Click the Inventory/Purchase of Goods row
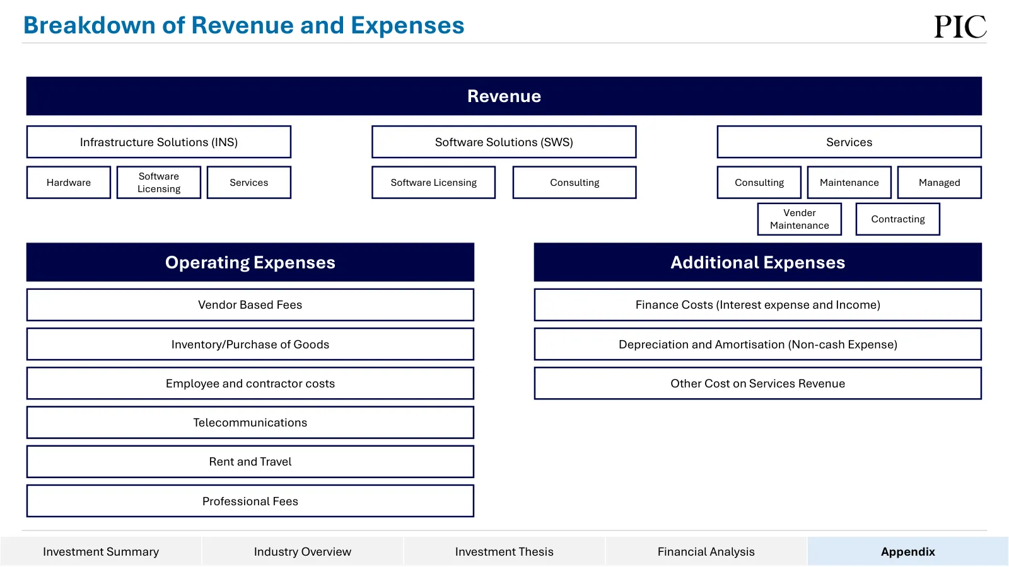 (250, 344)
